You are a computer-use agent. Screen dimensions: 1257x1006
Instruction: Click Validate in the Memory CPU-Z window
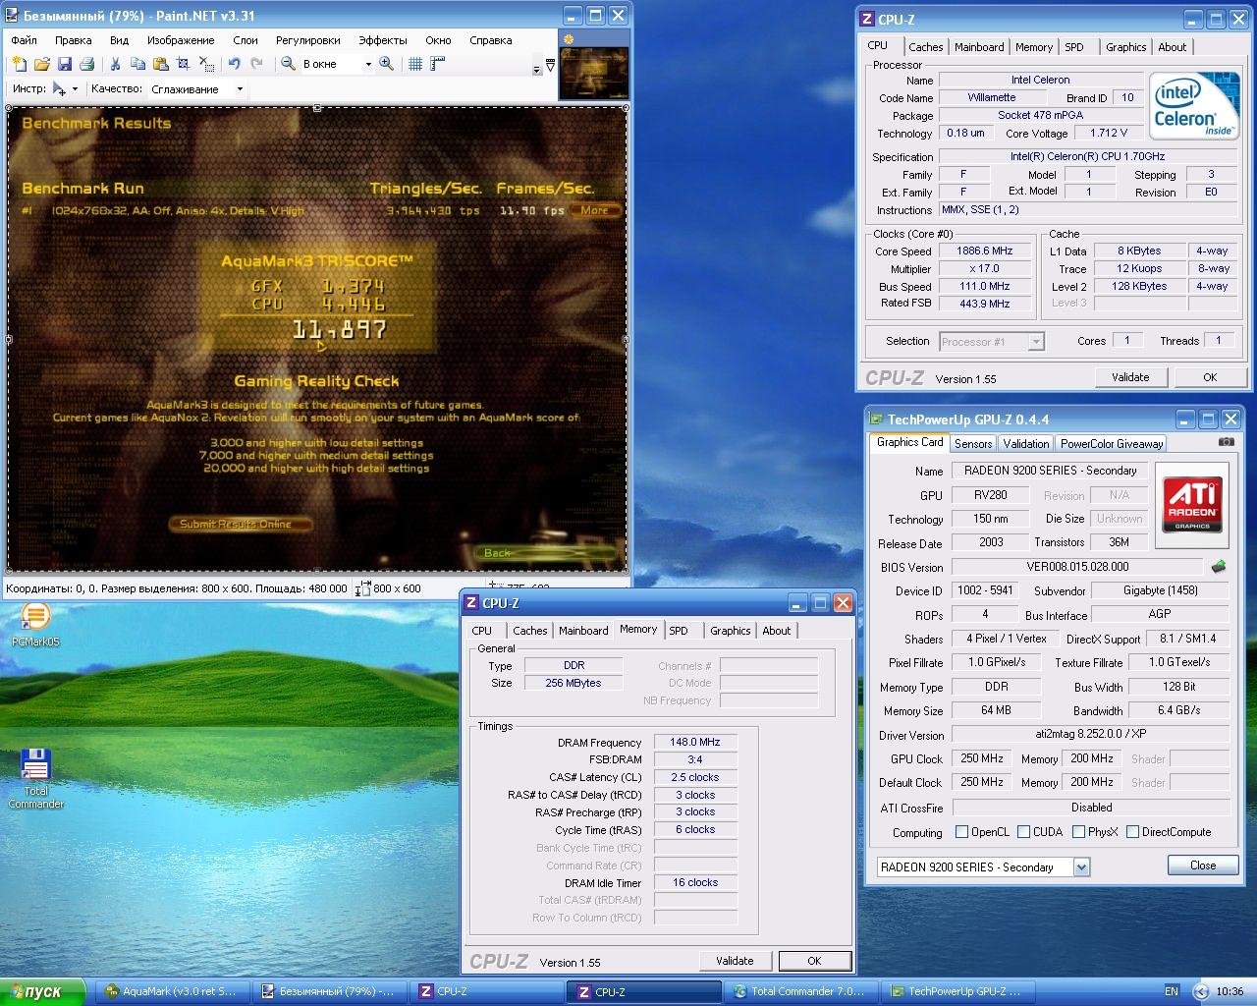tap(735, 961)
